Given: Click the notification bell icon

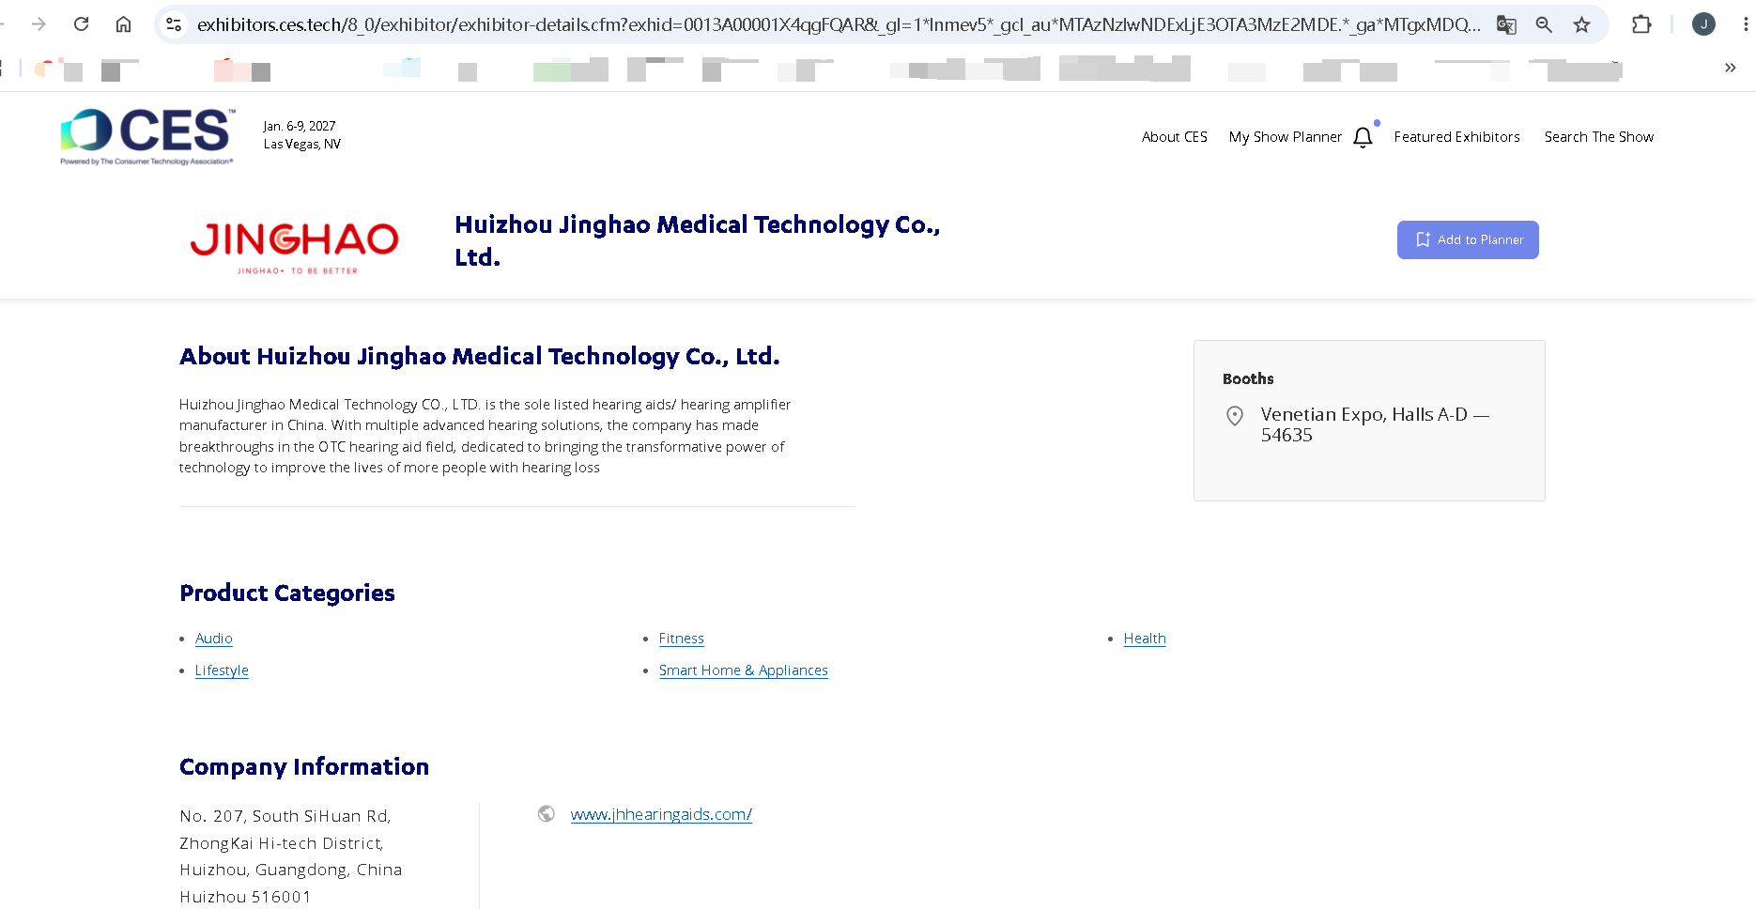Looking at the screenshot, I should [1363, 137].
